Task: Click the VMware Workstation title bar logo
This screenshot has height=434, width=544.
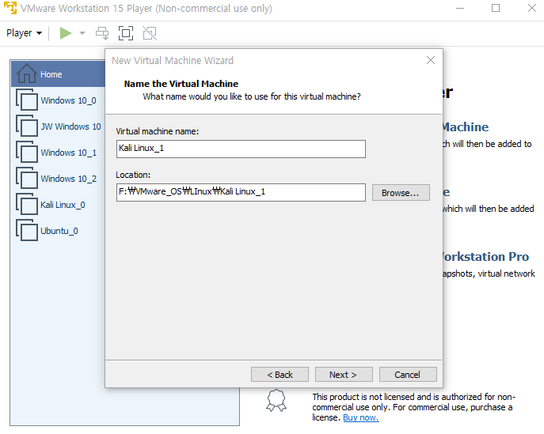Action: coord(10,8)
